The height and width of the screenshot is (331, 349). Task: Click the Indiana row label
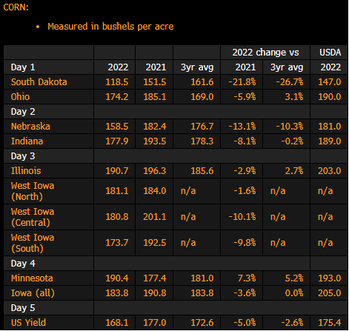coord(27,141)
